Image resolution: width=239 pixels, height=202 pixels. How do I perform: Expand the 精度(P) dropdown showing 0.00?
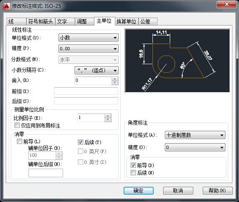click(89, 49)
